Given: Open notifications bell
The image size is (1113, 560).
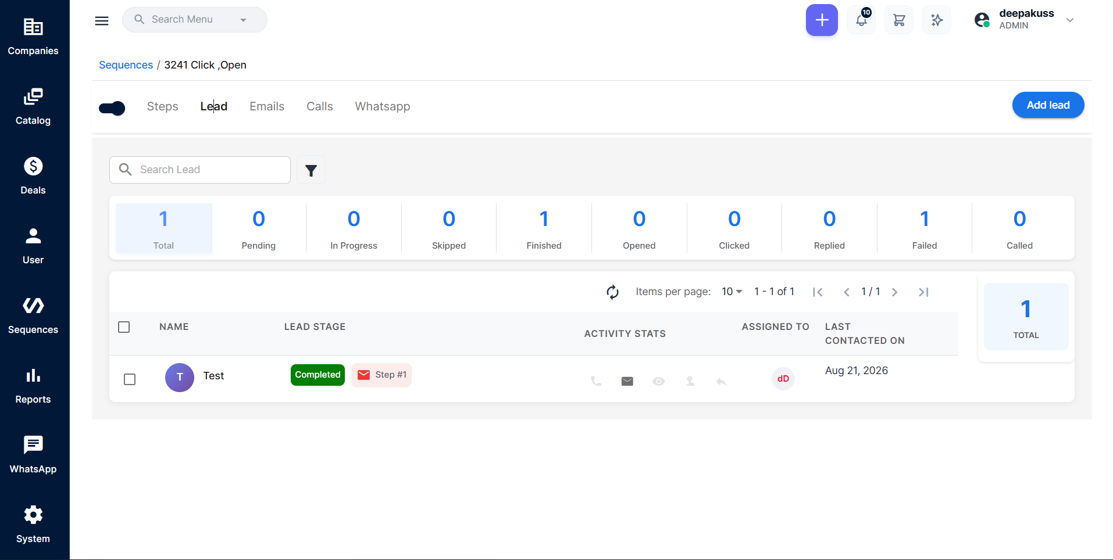Looking at the screenshot, I should [x=861, y=20].
